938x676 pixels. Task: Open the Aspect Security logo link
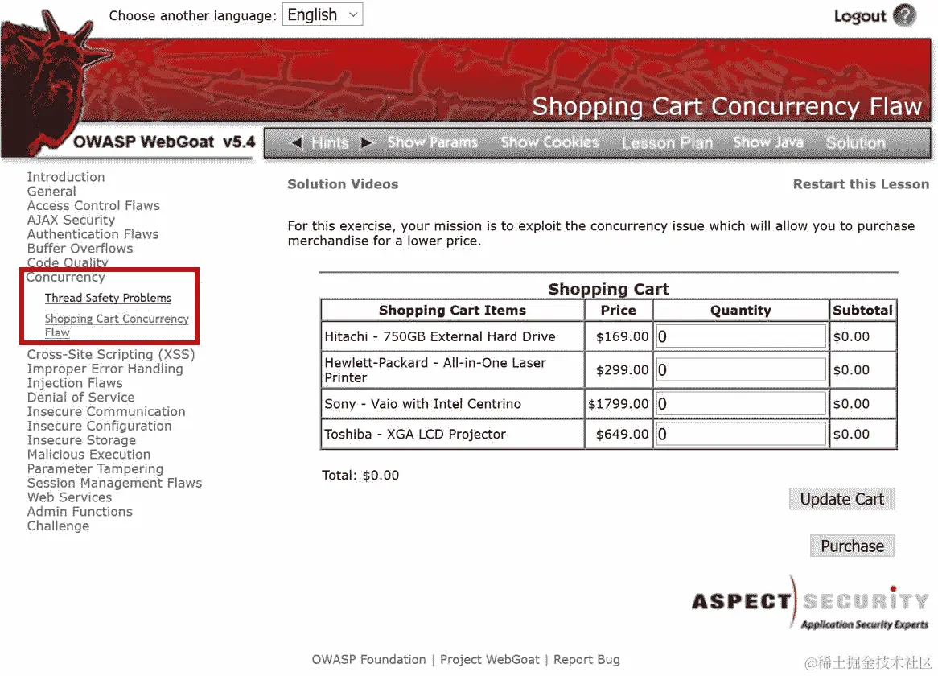(x=810, y=603)
